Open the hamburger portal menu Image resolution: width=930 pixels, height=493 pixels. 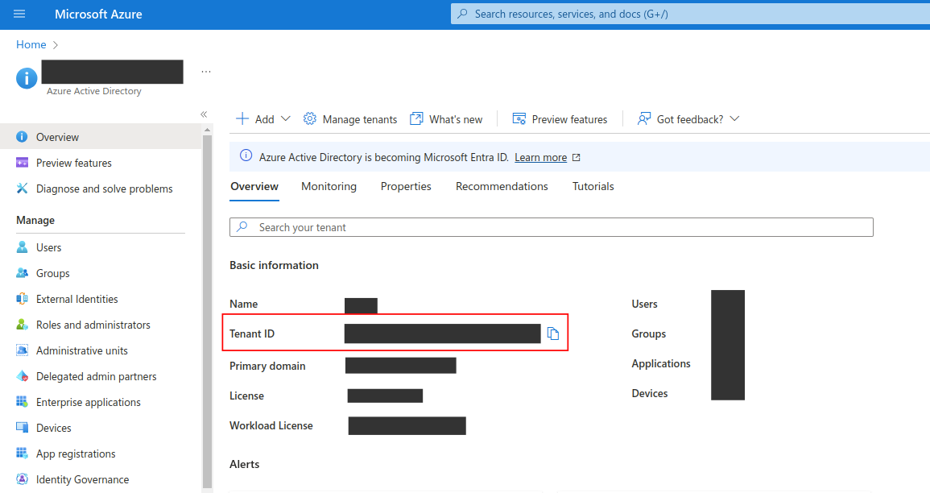tap(19, 14)
